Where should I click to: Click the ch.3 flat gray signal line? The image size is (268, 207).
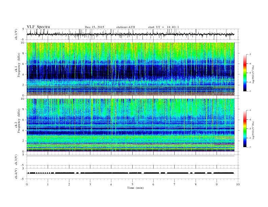131,156
